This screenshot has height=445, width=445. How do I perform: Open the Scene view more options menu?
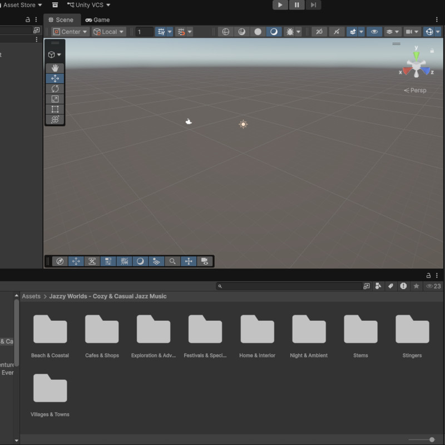point(437,19)
